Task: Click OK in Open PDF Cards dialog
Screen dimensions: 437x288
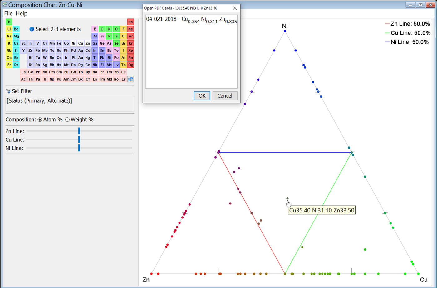Action: (202, 96)
